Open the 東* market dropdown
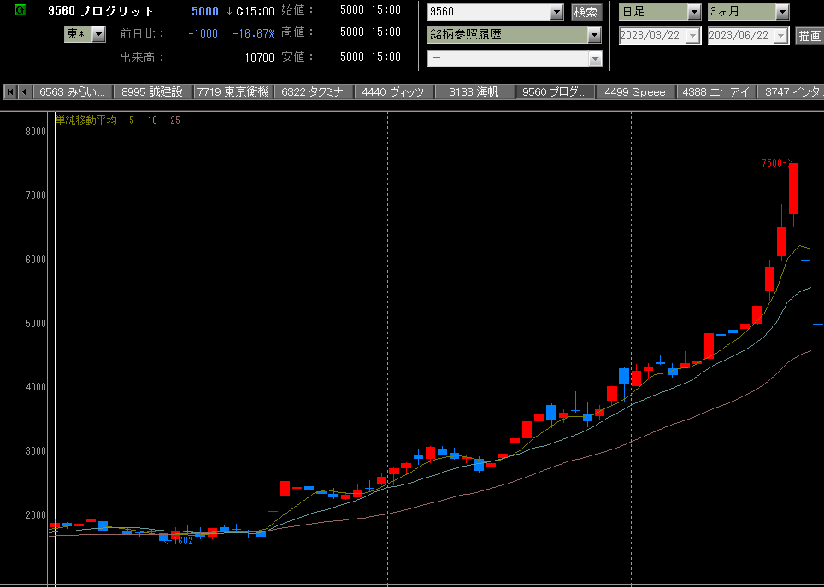824x587 pixels. (98, 35)
